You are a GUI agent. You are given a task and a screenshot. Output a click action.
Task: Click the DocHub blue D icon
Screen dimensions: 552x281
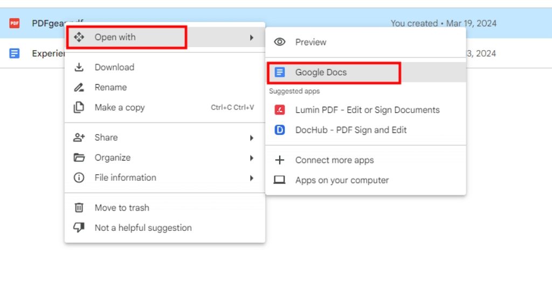(x=280, y=130)
